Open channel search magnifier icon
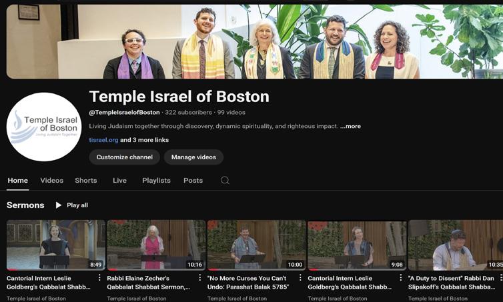 (225, 180)
